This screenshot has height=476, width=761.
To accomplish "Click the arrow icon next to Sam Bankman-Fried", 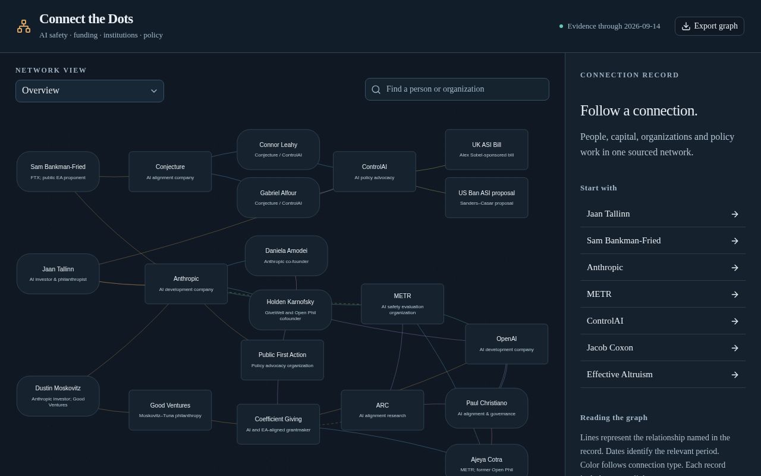I will click(735, 241).
